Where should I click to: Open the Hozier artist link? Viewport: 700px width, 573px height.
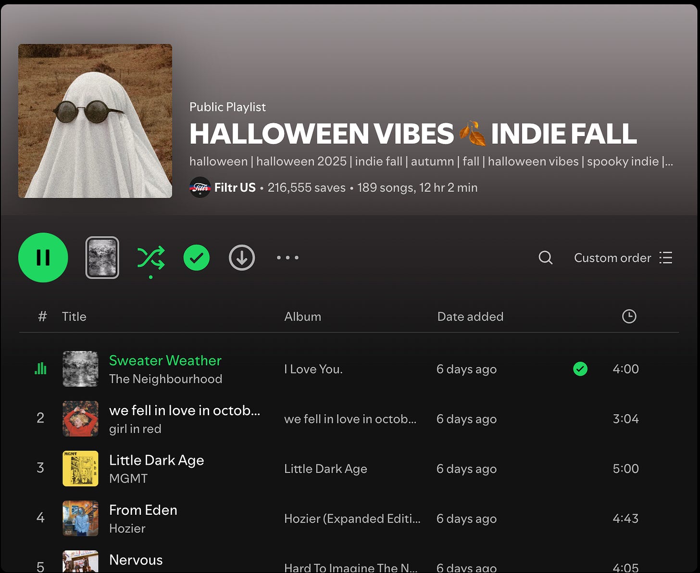[x=127, y=528]
